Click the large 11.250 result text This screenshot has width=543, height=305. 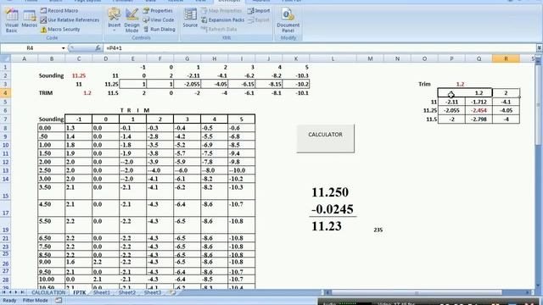tap(330, 192)
